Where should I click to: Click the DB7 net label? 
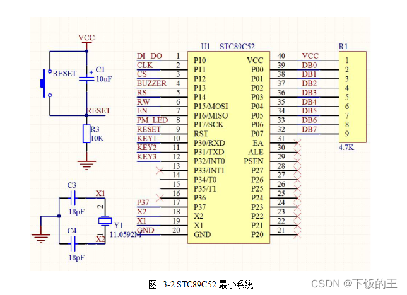[x=309, y=129]
